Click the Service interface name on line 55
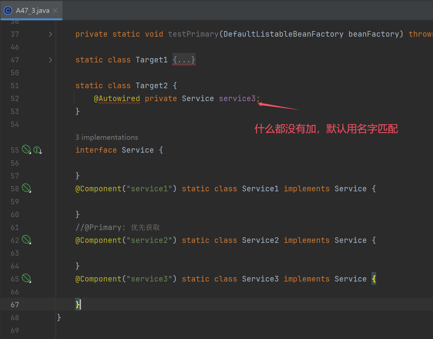 point(138,150)
